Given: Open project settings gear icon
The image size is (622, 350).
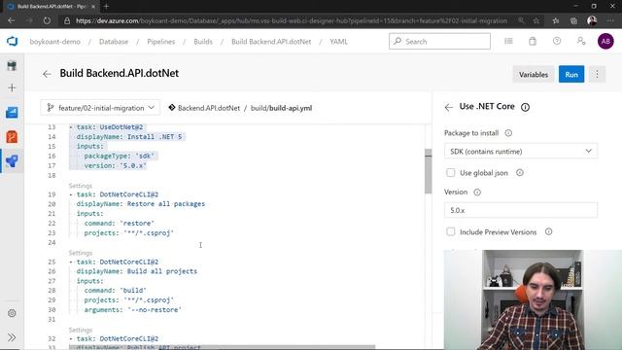Looking at the screenshot, I should (x=12, y=313).
